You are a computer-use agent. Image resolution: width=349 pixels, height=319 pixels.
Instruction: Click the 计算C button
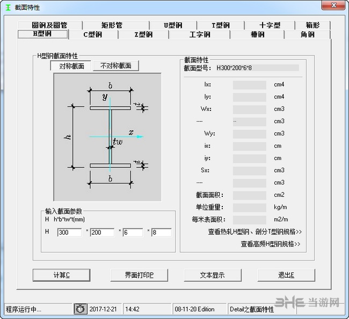point(61,275)
